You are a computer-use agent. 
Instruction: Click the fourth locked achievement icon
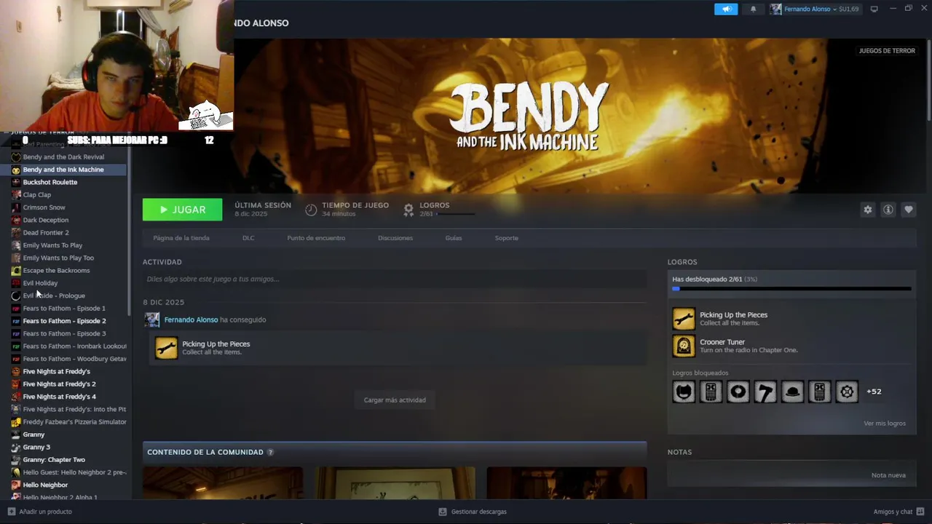(x=765, y=392)
